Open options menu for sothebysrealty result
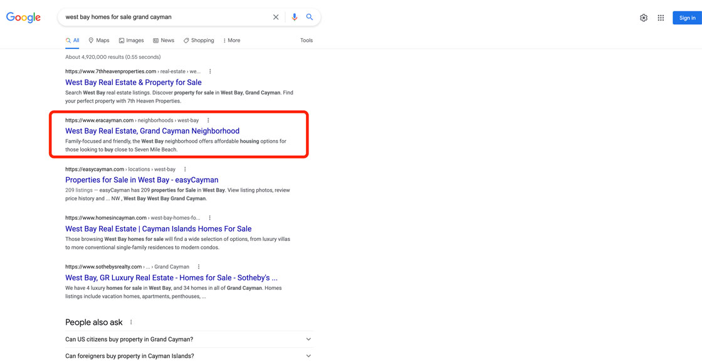Image resolution: width=702 pixels, height=363 pixels. click(199, 267)
